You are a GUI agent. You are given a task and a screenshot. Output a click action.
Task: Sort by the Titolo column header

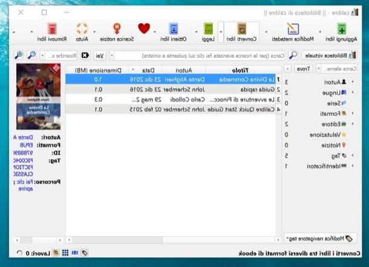point(240,70)
